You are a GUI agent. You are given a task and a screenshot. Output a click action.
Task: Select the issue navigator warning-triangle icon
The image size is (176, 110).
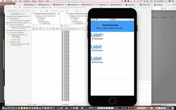pos(18,11)
